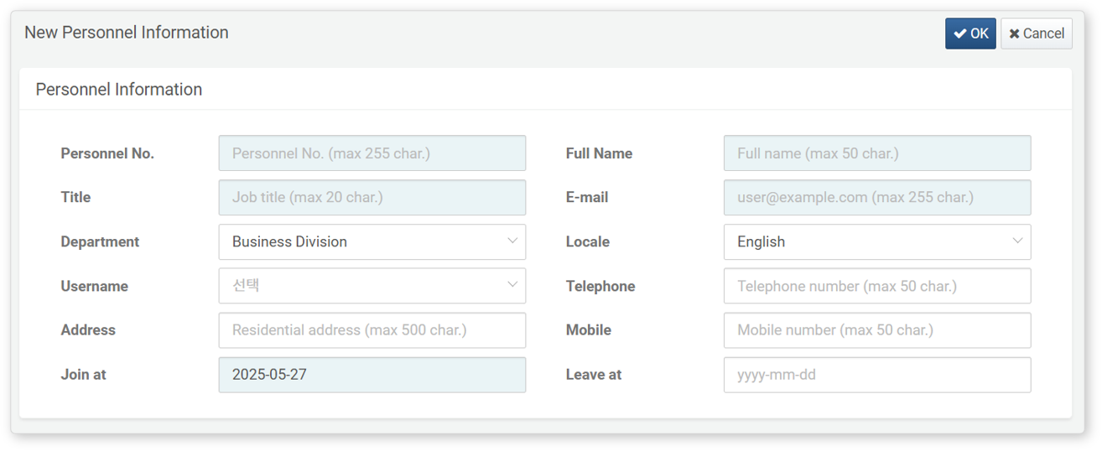Select Business Division in Department combo box
Screen dimensions: 1102x451
(x=289, y=241)
